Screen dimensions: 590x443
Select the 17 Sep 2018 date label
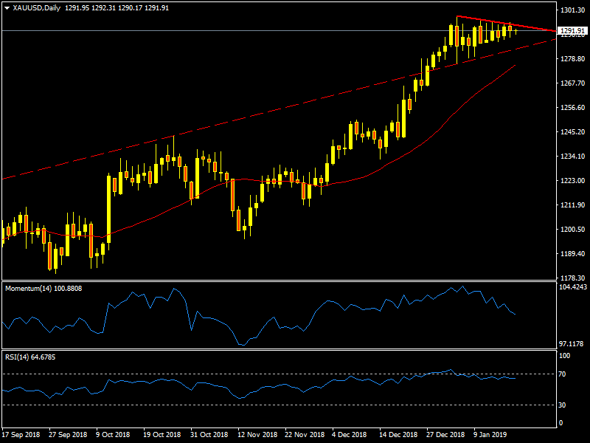pos(23,436)
